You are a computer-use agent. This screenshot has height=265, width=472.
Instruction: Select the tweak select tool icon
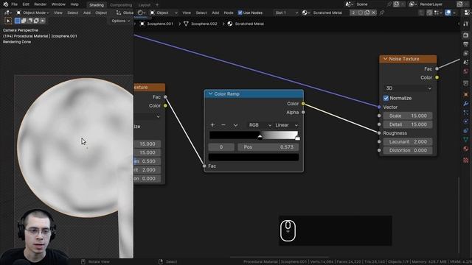pos(8,21)
